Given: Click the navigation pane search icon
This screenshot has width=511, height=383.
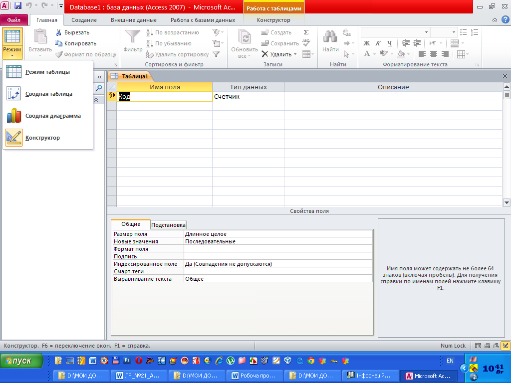Looking at the screenshot, I should pos(99,88).
